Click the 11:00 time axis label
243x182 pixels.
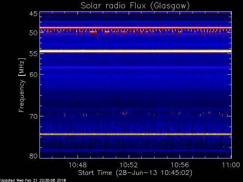(231, 165)
